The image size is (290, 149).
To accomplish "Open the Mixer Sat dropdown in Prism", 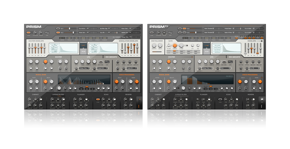I will 84,32.
